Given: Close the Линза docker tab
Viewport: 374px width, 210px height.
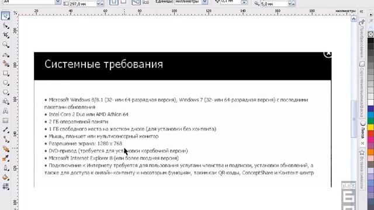Looking at the screenshot, I should pyautogui.click(x=362, y=143).
